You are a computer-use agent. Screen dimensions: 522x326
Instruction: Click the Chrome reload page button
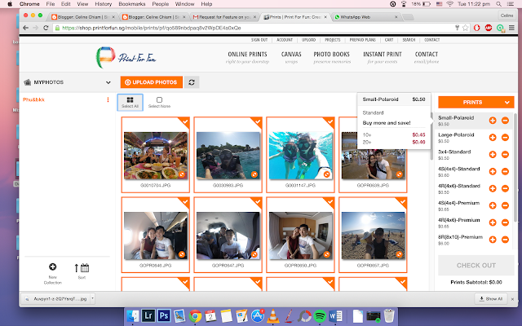pos(46,28)
